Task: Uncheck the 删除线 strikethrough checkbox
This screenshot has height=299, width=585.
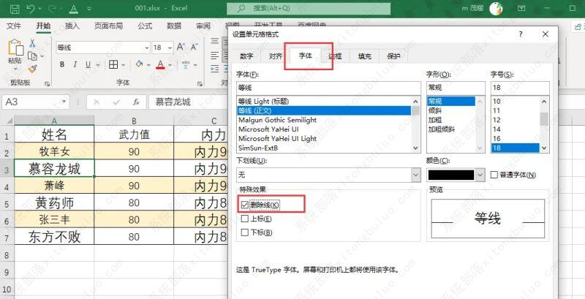Action: (244, 205)
